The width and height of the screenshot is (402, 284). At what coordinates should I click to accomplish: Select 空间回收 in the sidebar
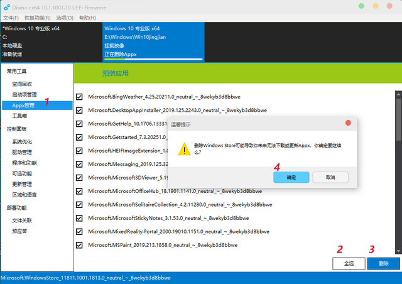click(22, 84)
